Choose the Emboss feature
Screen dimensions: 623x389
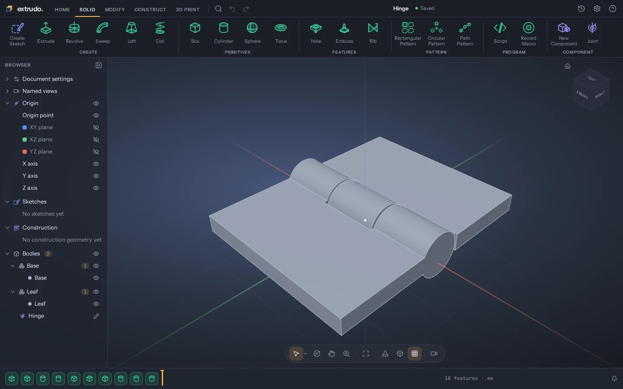[344, 34]
